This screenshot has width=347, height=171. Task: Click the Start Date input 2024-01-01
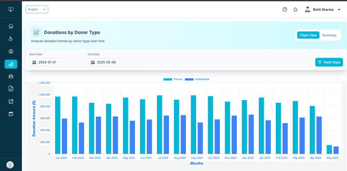click(57, 62)
